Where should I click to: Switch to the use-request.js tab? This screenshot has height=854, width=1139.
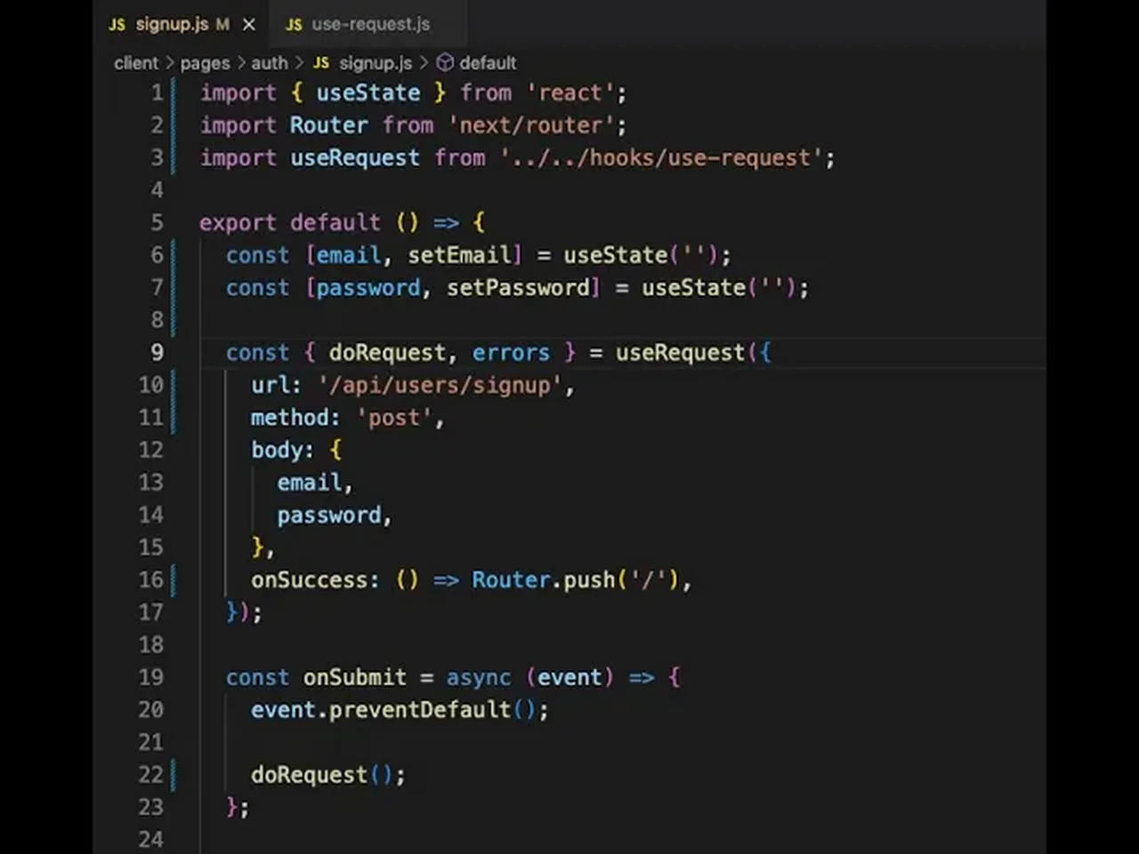pyautogui.click(x=369, y=25)
